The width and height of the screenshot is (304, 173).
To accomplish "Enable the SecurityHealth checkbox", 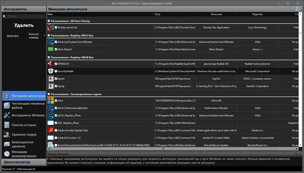I will [56, 71].
